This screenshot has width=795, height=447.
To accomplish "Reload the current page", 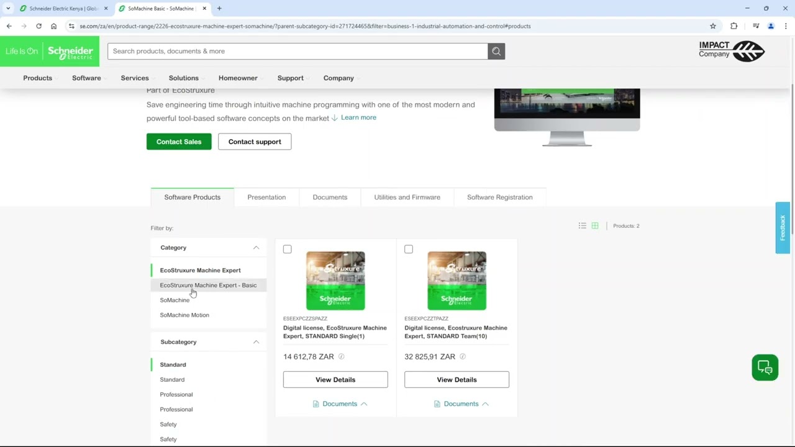I will click(39, 26).
